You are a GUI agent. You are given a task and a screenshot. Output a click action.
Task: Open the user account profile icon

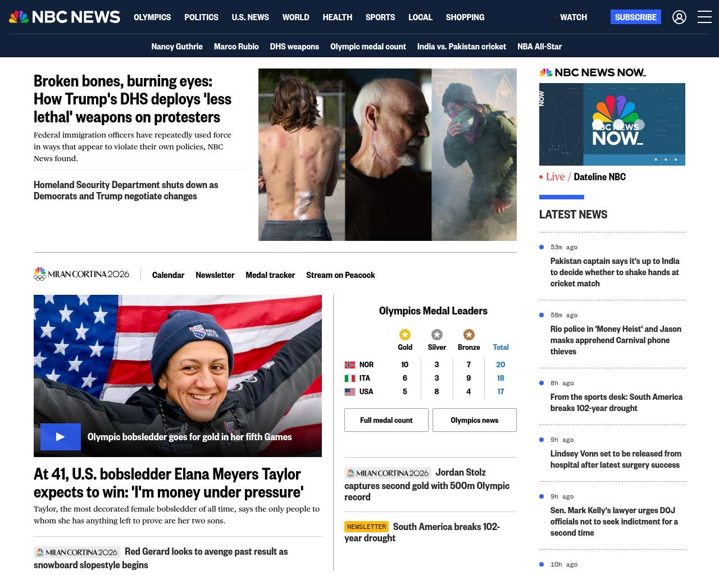[679, 17]
